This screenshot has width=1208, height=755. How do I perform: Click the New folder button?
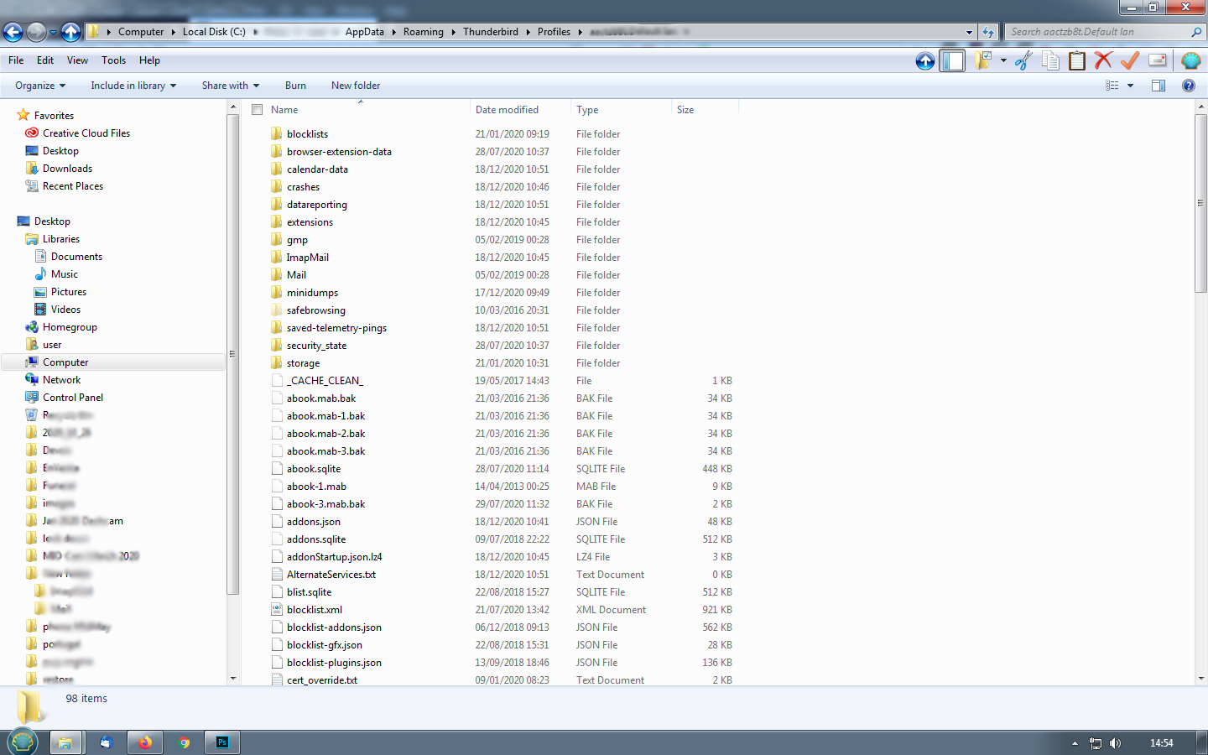pyautogui.click(x=356, y=86)
